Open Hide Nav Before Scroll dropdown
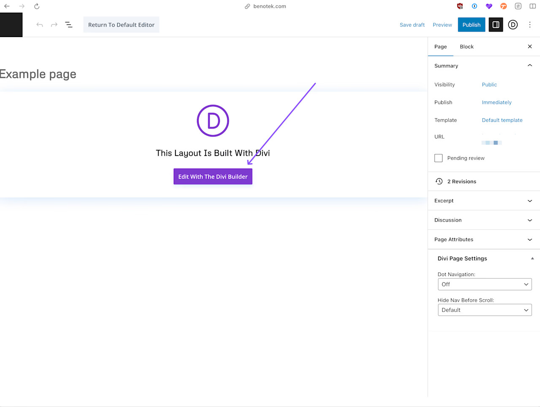Viewport: 540px width, 407px height. tap(484, 310)
